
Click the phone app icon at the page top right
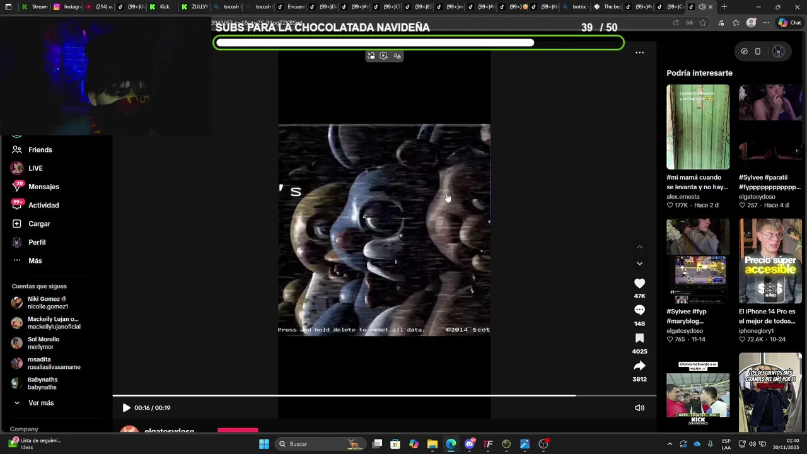tap(758, 52)
